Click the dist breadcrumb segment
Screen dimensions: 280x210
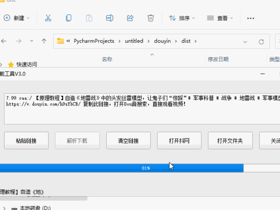(x=186, y=41)
